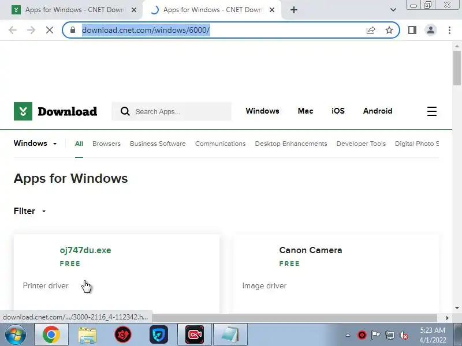Click horizontal scrollbar right arrow
The image size is (462, 346).
pos(447,318)
